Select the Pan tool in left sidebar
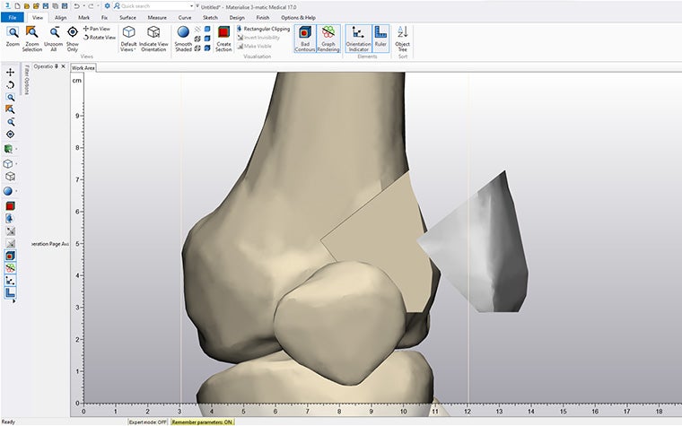This screenshot has height=426, width=682. (11, 72)
